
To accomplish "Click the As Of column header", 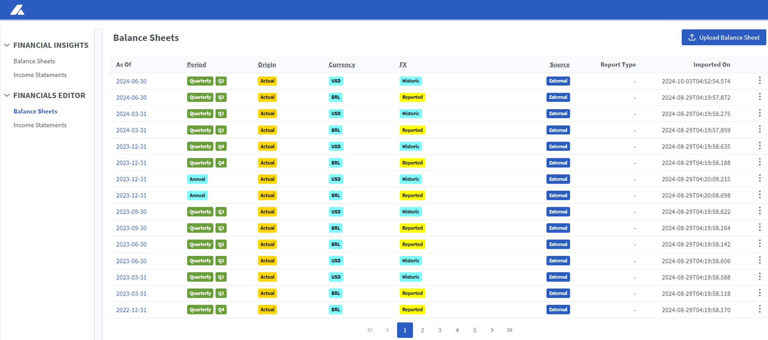I will click(x=124, y=65).
